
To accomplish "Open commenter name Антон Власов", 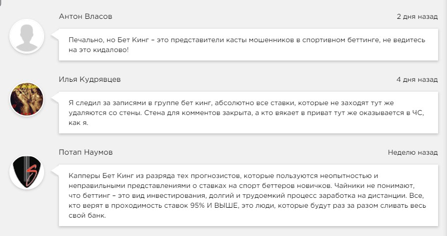I will [x=85, y=16].
